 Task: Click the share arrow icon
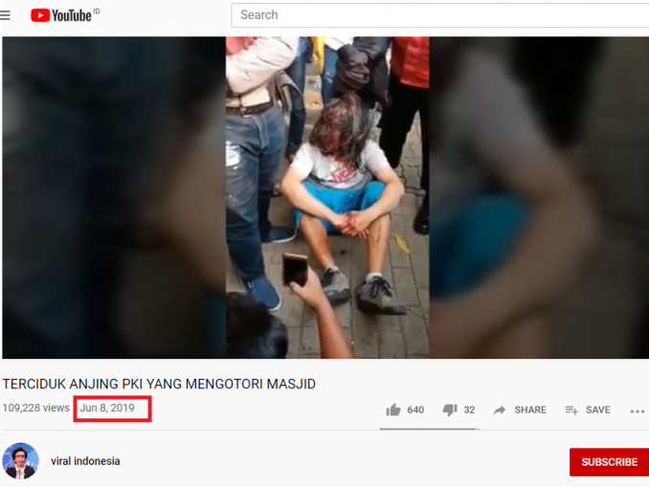coord(500,410)
